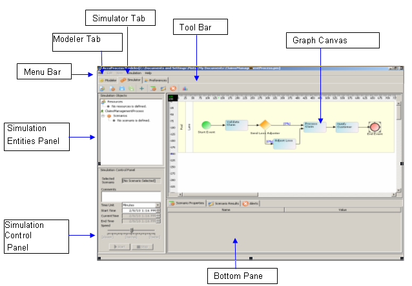Switch to the Scenario Results tab

pyautogui.click(x=223, y=203)
